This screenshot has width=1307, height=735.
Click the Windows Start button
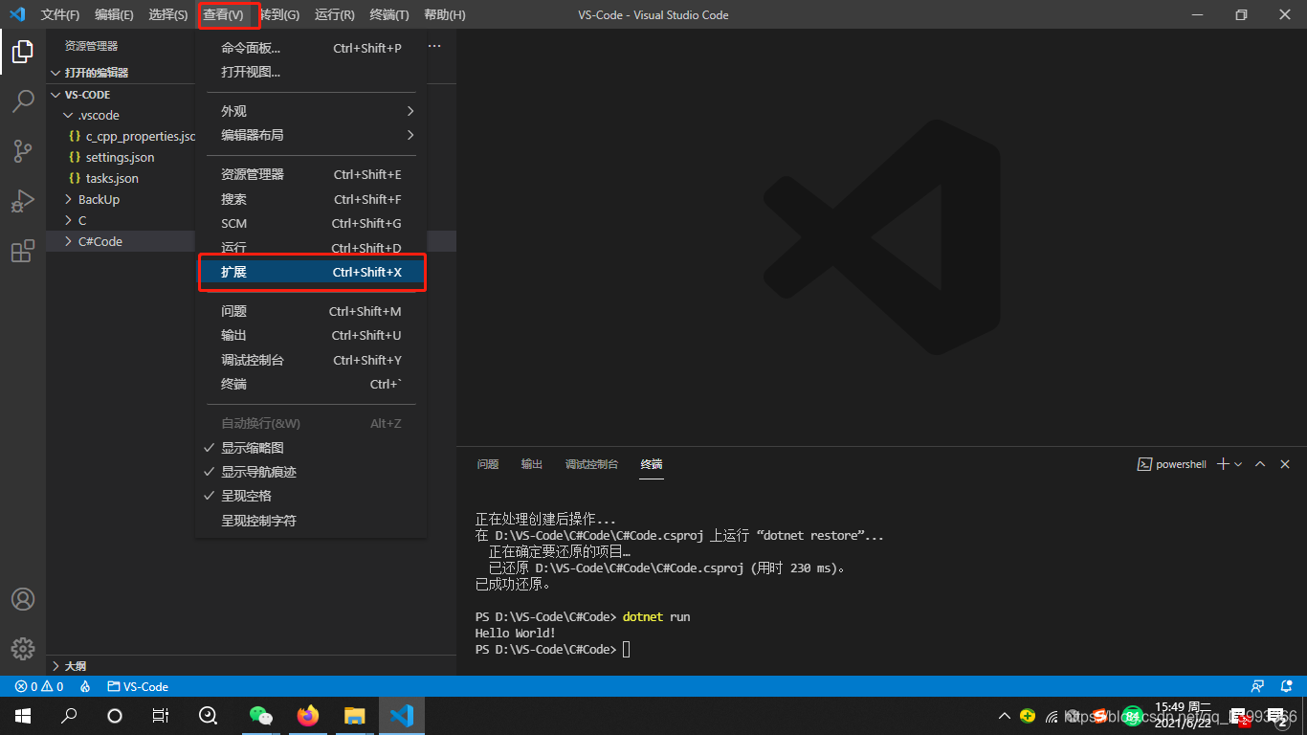23,716
